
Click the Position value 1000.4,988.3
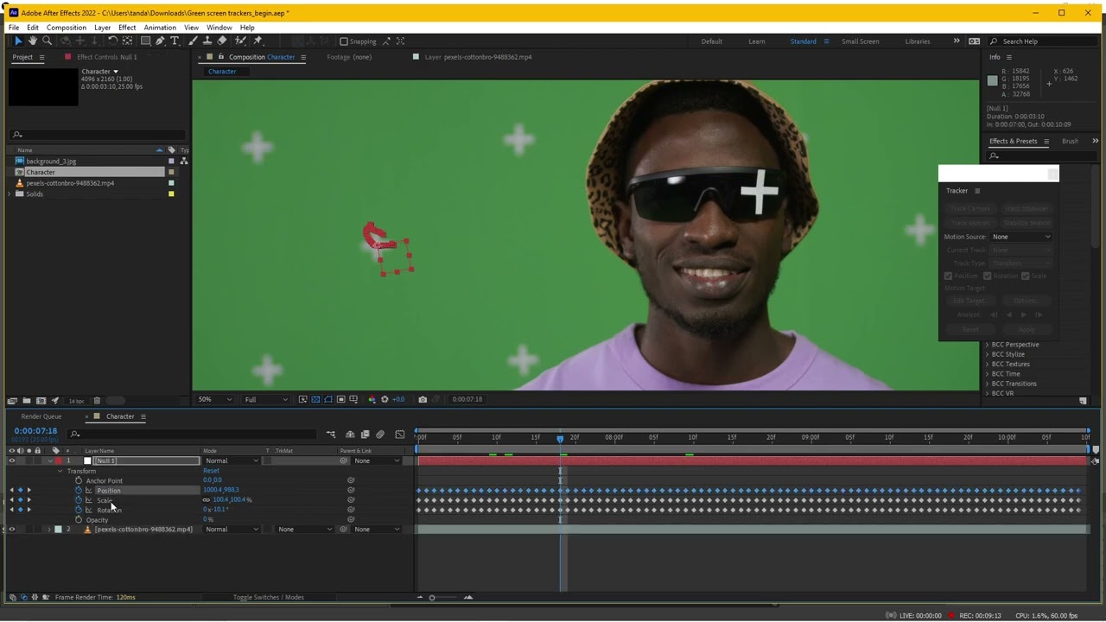click(x=221, y=490)
